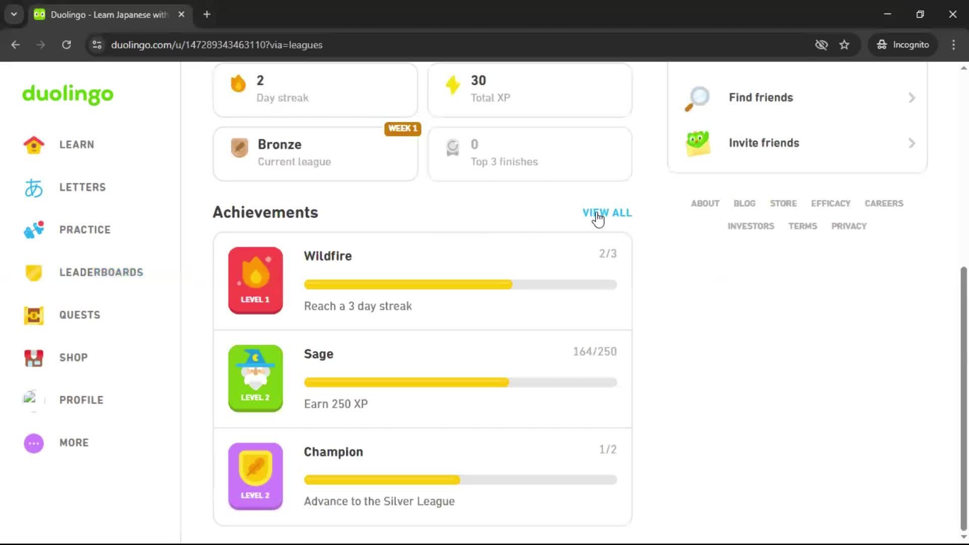Toggle third-party cookie blocking icon in address bar

[822, 45]
